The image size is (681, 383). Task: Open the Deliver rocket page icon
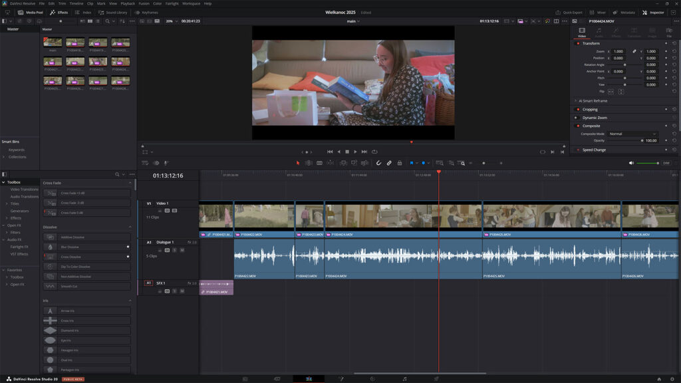pos(436,378)
